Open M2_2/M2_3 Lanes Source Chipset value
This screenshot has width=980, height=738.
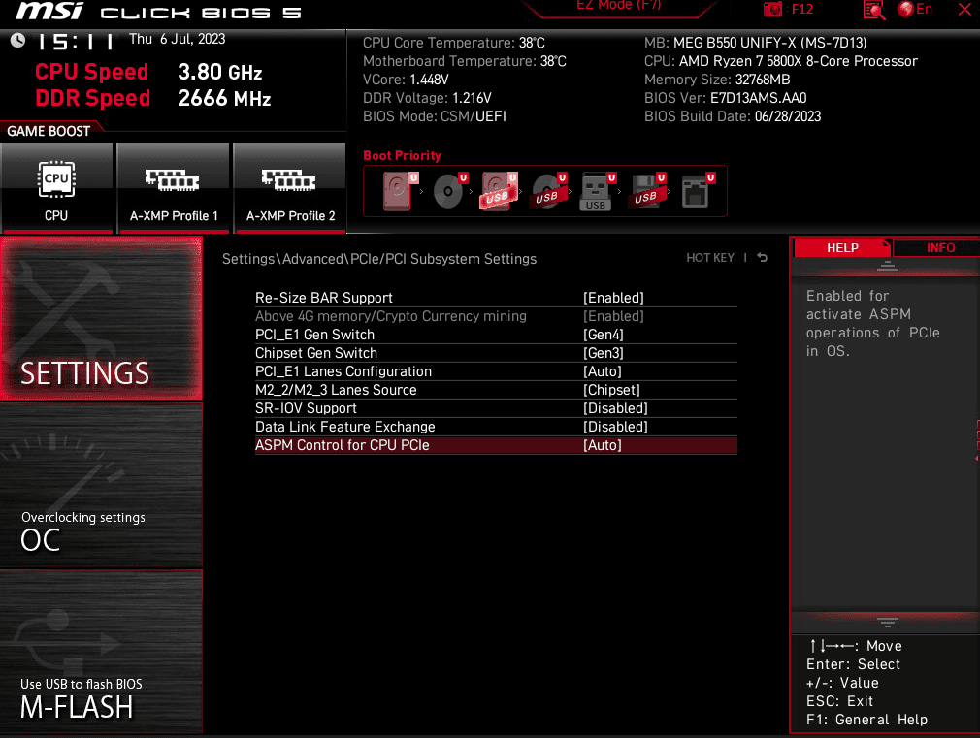[611, 390]
